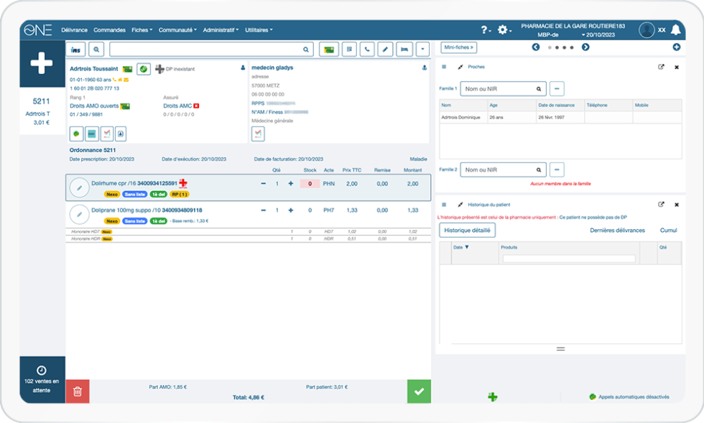
Task: Open the prescription pen icon in the toolbar
Action: coord(385,49)
